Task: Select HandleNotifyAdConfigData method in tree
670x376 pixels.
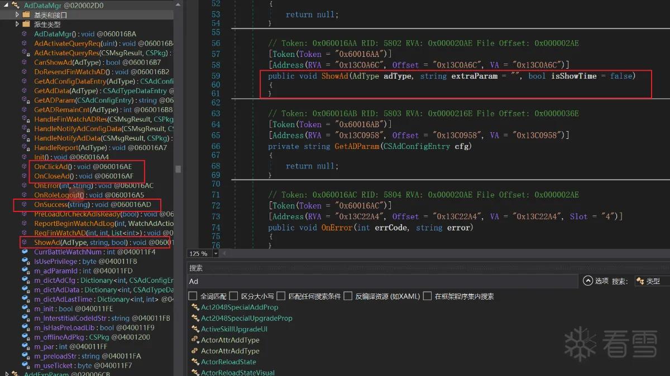Action: [104, 128]
